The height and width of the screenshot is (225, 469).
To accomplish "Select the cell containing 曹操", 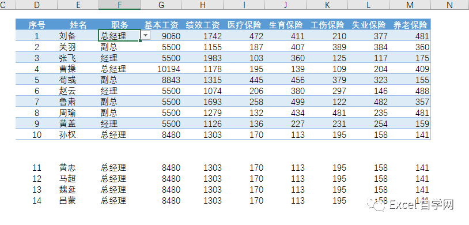I will (x=78, y=69).
